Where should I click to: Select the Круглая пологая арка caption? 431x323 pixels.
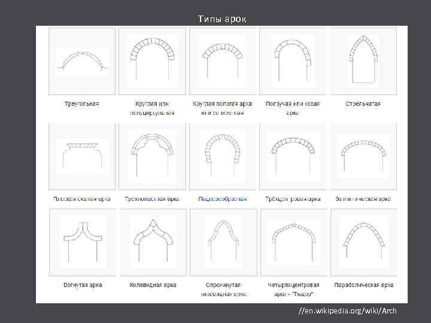click(x=222, y=108)
